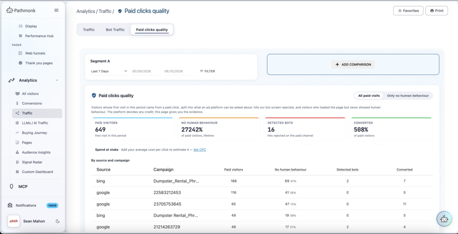Click the Thank you pages check icon
This screenshot has height=234, width=458.
click(x=21, y=63)
